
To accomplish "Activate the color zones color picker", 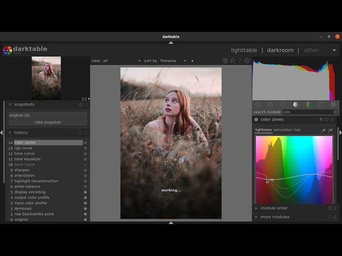I will tap(323, 131).
